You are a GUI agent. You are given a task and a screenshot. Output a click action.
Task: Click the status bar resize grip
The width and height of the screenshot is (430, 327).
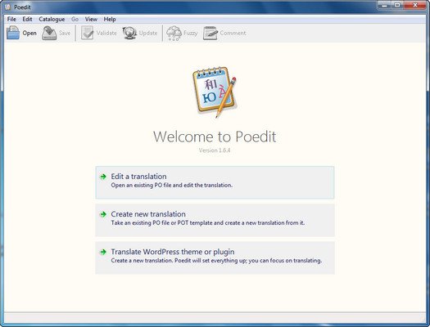[423, 319]
